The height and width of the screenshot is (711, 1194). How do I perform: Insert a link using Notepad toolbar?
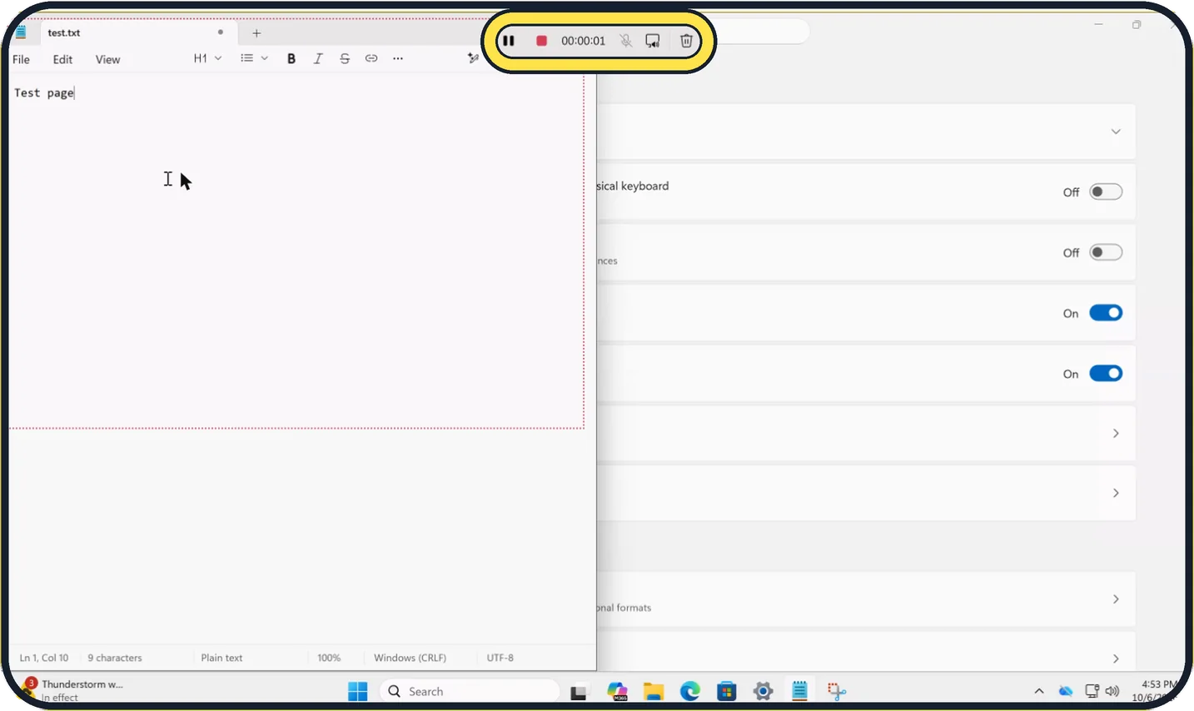pyautogui.click(x=371, y=58)
